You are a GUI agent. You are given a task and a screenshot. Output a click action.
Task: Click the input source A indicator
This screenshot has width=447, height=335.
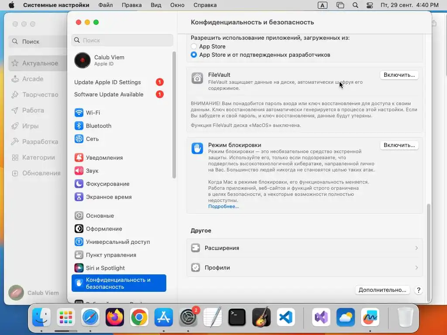coord(323,5)
